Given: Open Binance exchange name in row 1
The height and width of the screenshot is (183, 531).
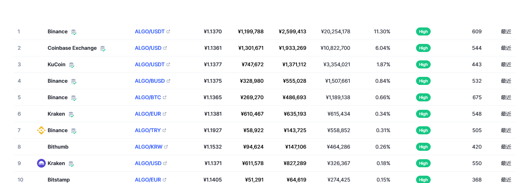Looking at the screenshot, I should [57, 31].
